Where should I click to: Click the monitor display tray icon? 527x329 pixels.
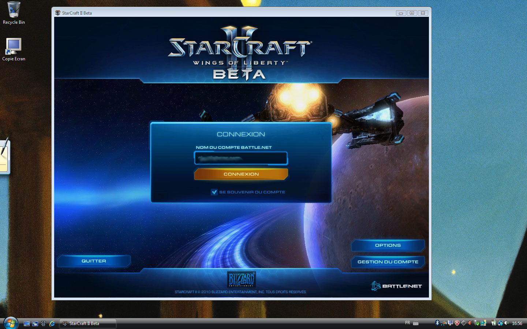(451, 323)
